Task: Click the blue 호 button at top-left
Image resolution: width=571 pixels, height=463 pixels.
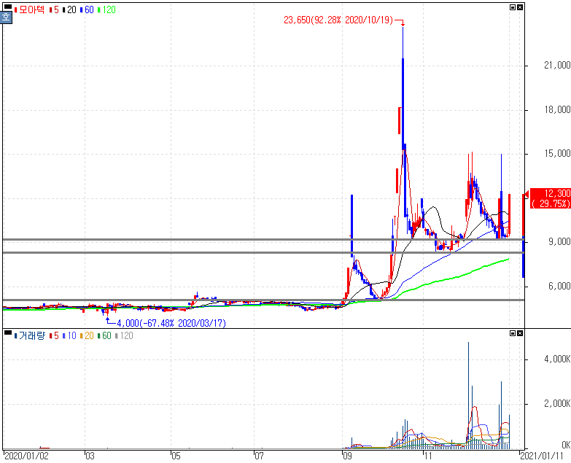Action: click(x=6, y=17)
